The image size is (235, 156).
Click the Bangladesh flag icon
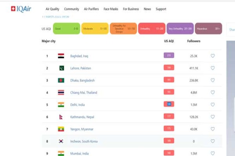click(61, 80)
